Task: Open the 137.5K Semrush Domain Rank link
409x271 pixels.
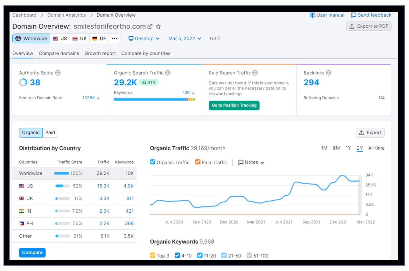Action: [89, 98]
